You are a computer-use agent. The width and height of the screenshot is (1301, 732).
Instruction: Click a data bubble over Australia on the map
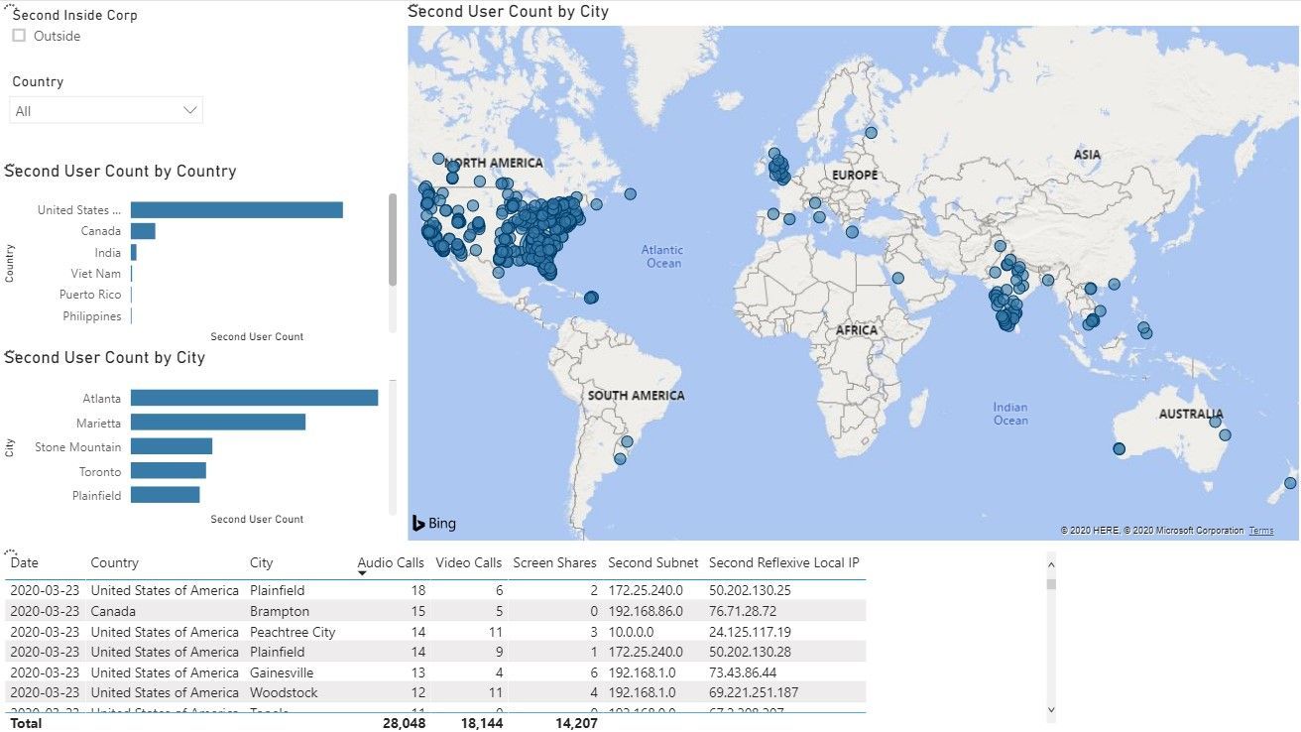pos(1224,434)
